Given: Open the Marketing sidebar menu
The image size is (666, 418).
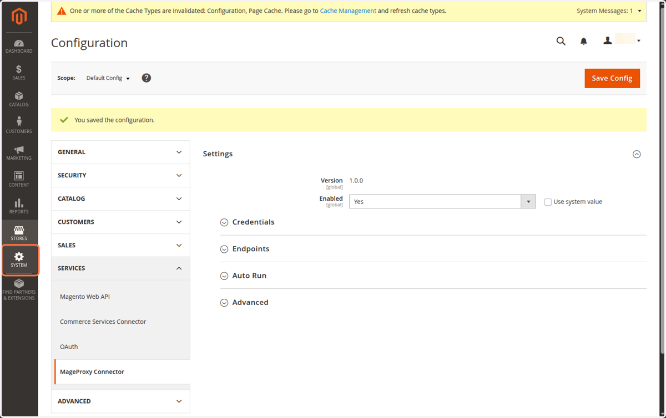Looking at the screenshot, I should (19, 152).
